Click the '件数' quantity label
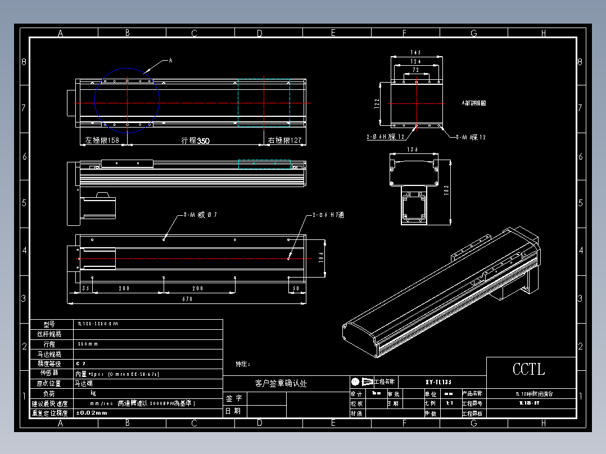Image resolution: width=606 pixels, height=454 pixels. click(431, 414)
